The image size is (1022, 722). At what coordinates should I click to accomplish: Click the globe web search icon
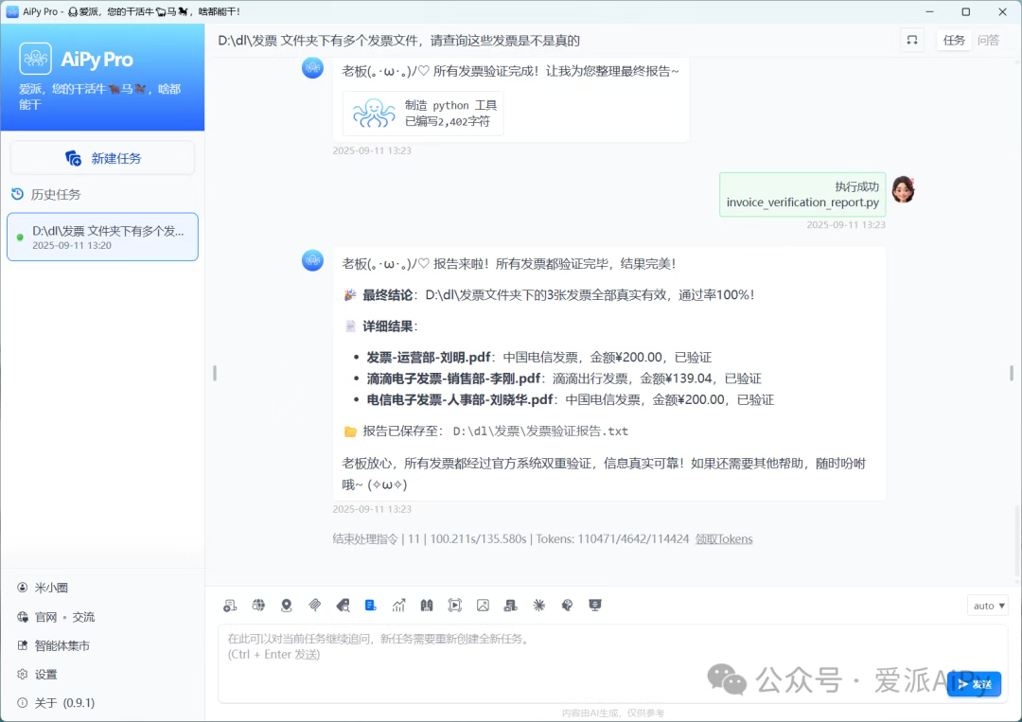pyautogui.click(x=258, y=606)
